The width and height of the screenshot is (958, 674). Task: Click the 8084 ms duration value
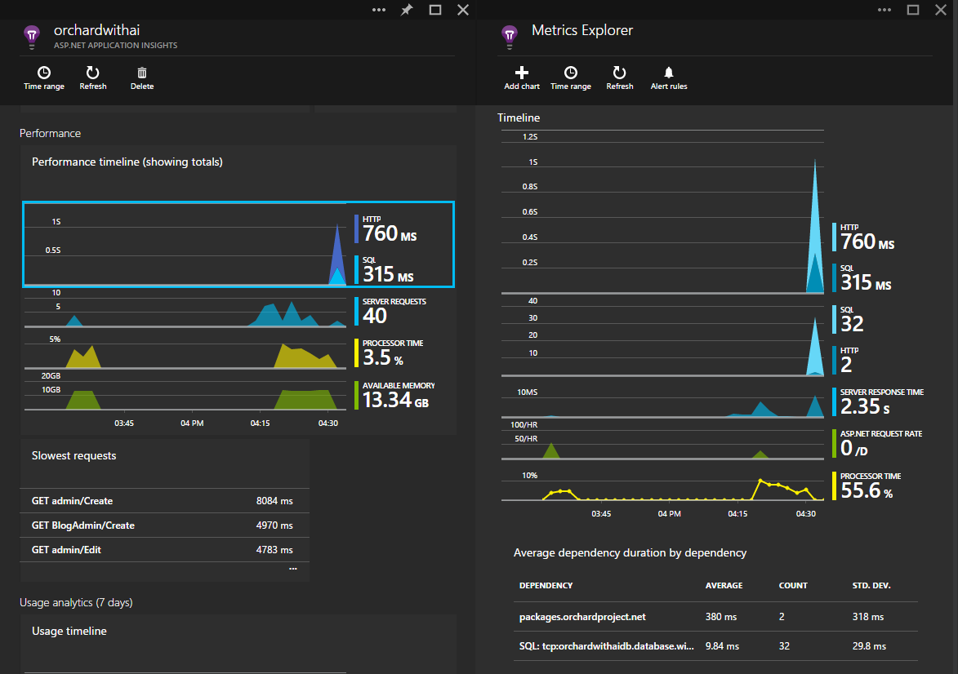pyautogui.click(x=274, y=501)
